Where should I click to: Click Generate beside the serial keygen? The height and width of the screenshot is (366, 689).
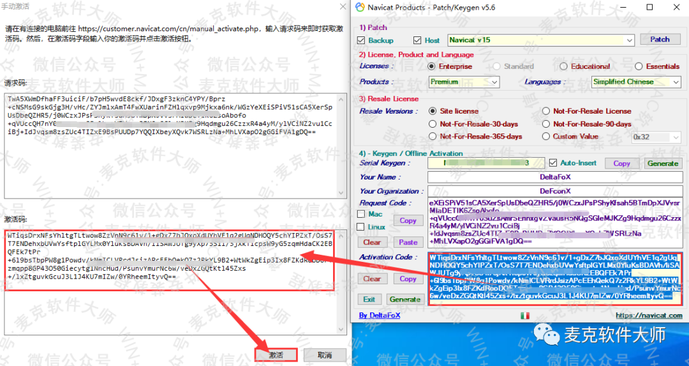(x=663, y=164)
